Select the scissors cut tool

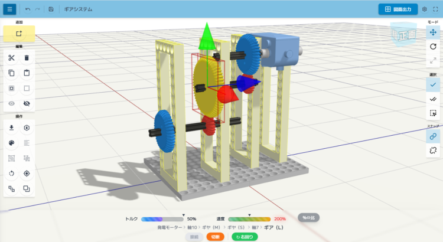(12, 58)
